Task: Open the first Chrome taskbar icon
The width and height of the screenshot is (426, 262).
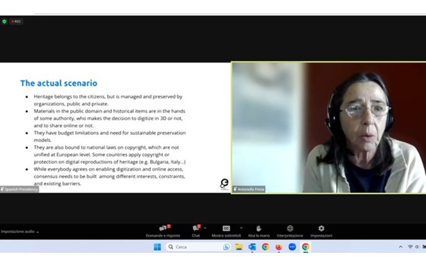Action: 265,247
